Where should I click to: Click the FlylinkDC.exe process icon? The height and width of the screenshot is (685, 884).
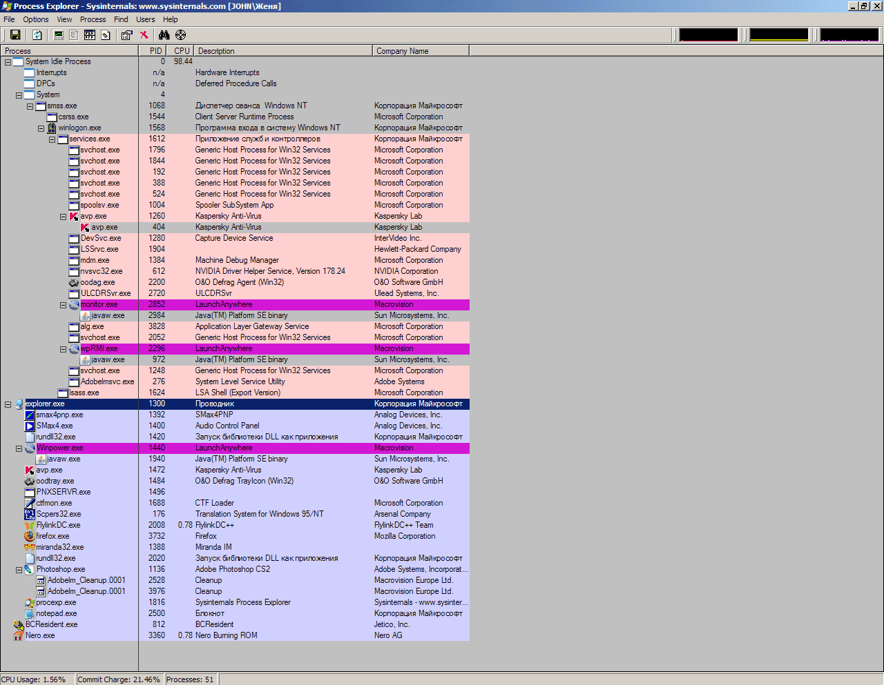pyautogui.click(x=30, y=525)
